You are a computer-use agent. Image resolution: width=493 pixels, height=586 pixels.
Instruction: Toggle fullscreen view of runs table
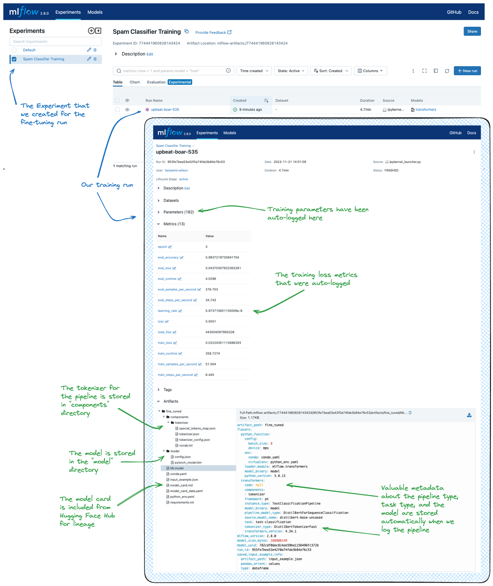click(424, 71)
